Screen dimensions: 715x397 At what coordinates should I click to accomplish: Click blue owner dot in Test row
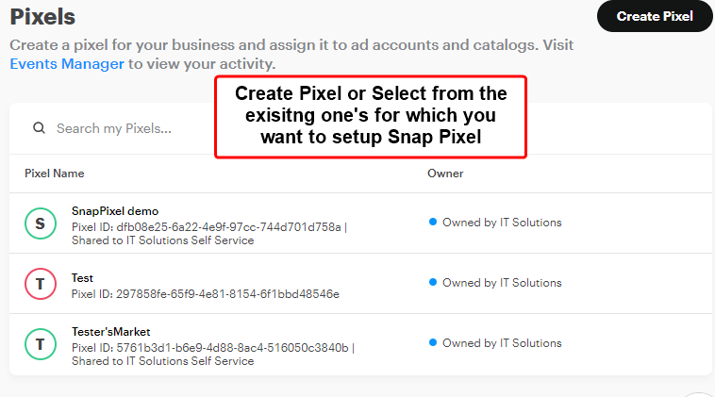(x=433, y=282)
